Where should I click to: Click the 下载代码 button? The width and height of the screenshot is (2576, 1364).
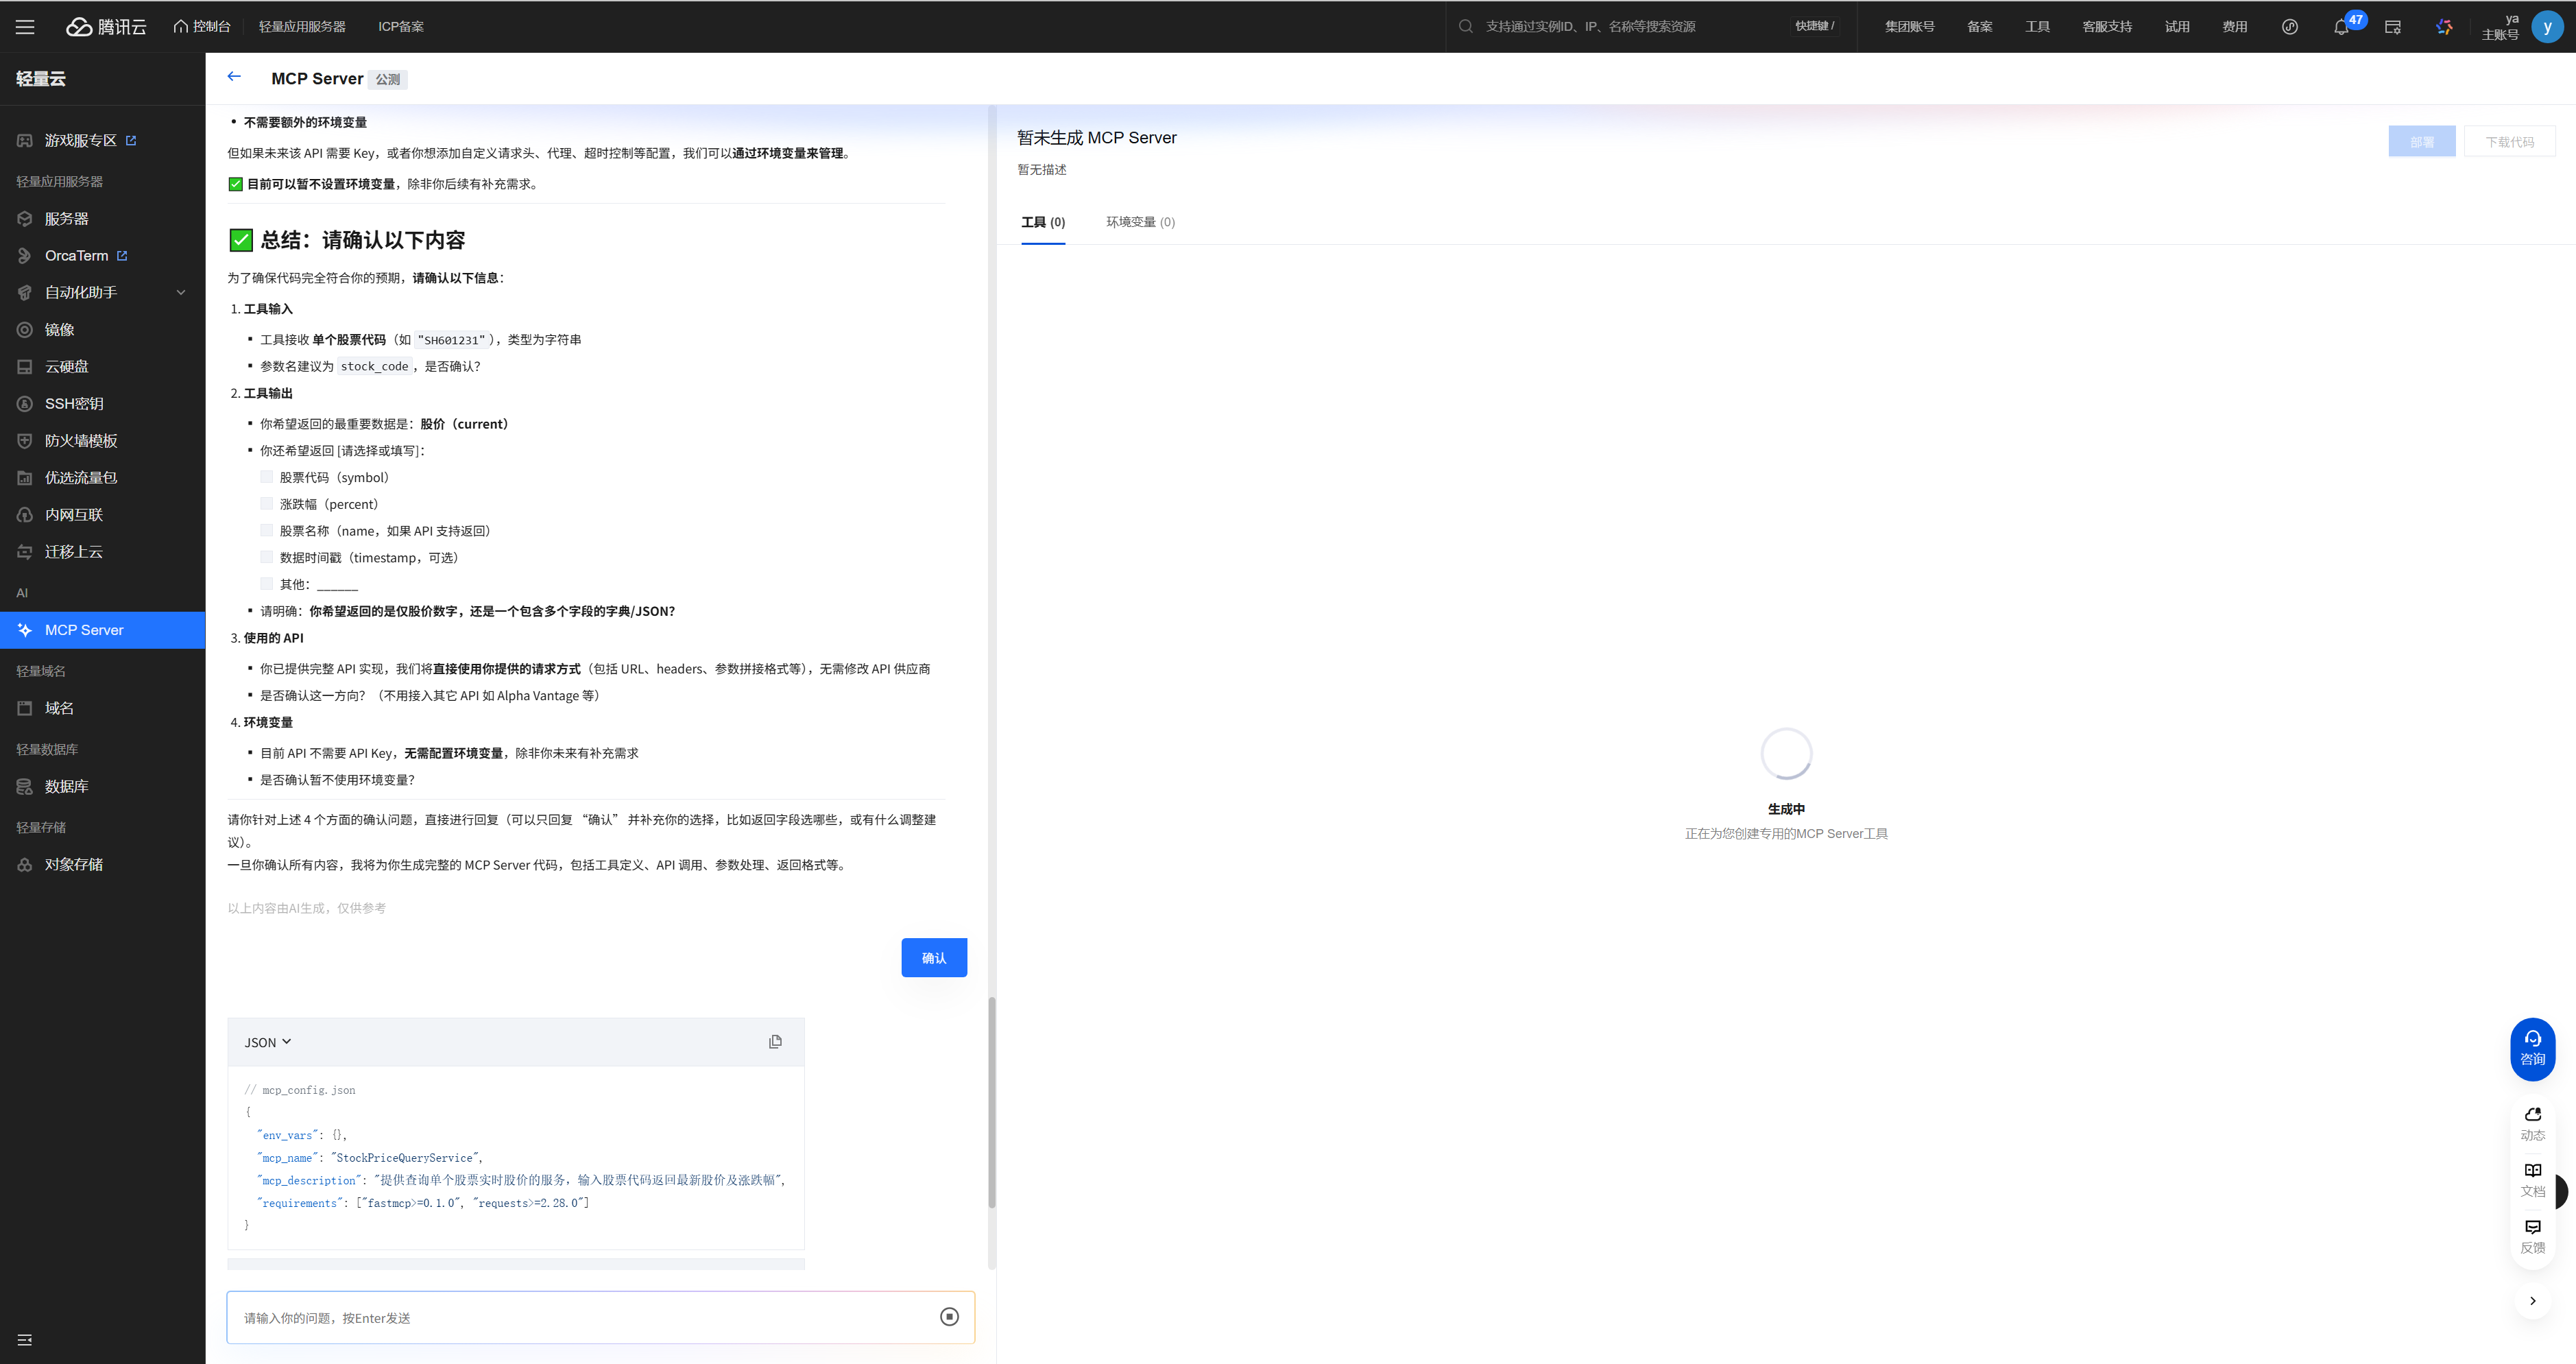pyautogui.click(x=2509, y=142)
